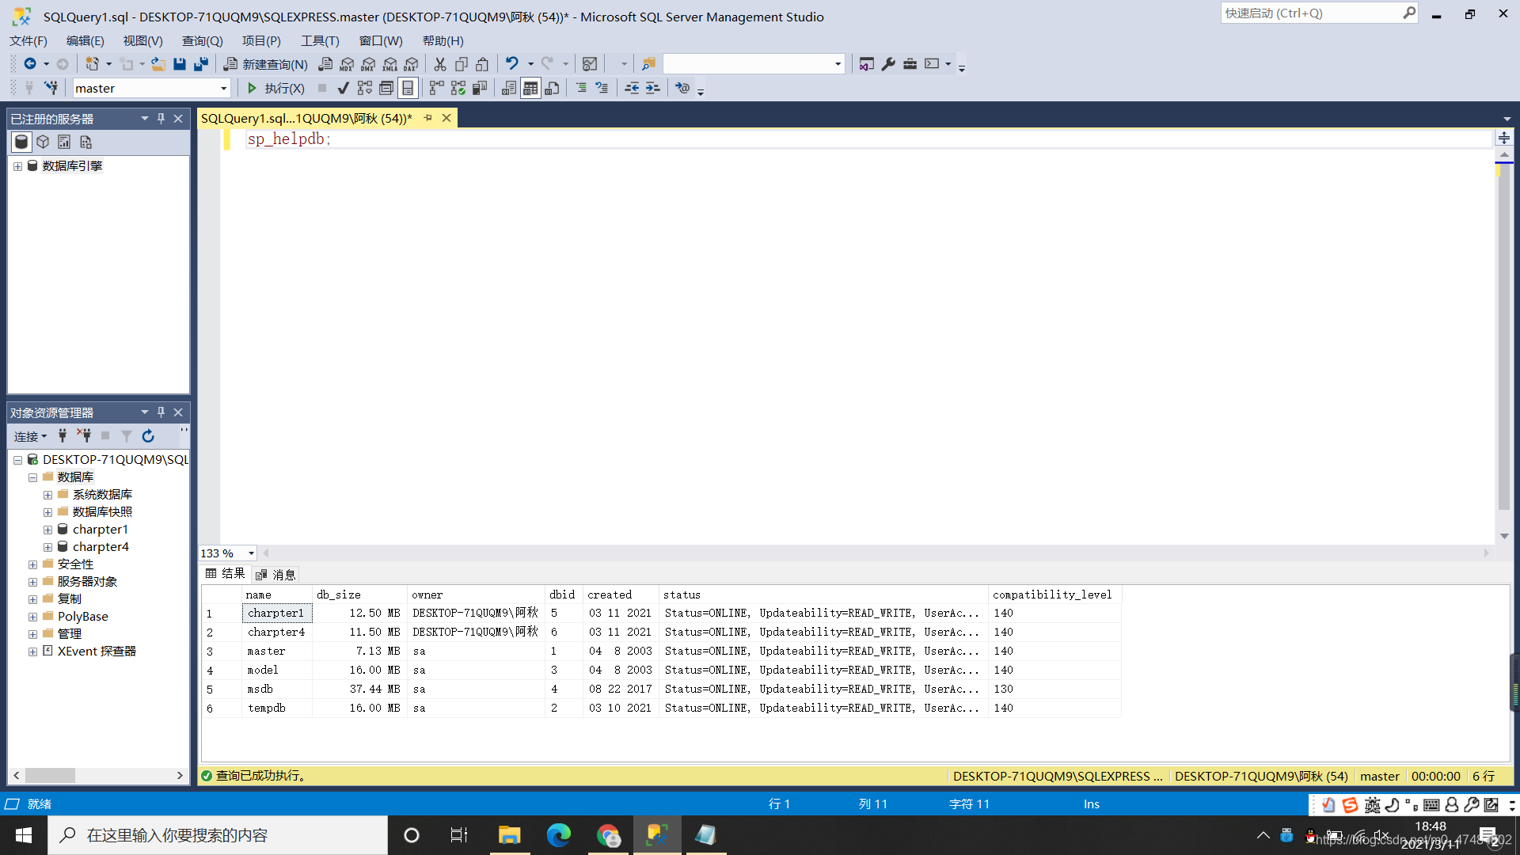
Task: Click the Save file icon
Action: (180, 64)
